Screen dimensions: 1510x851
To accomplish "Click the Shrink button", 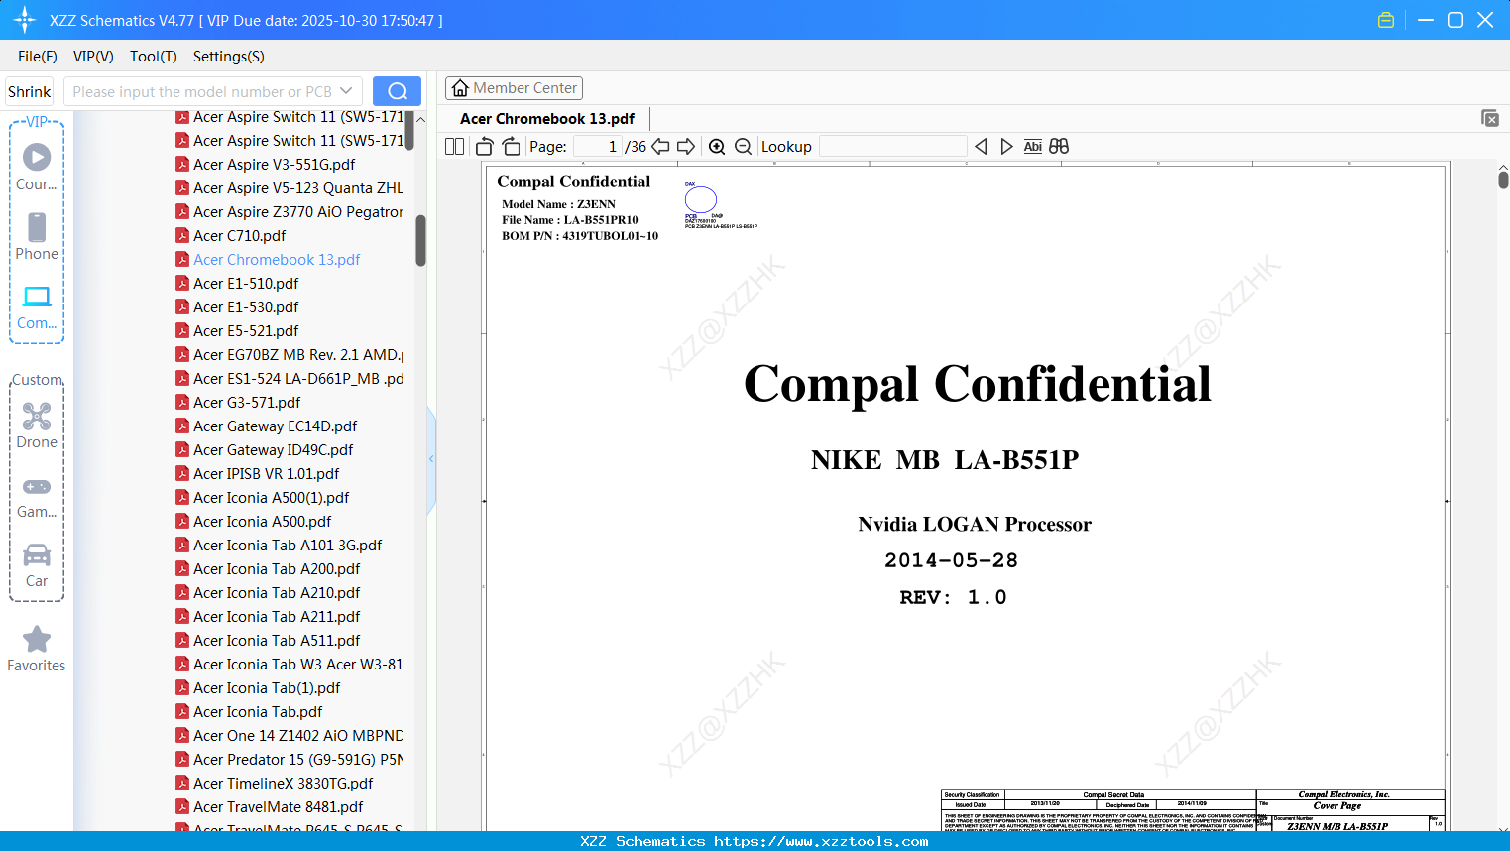I will pos(30,91).
